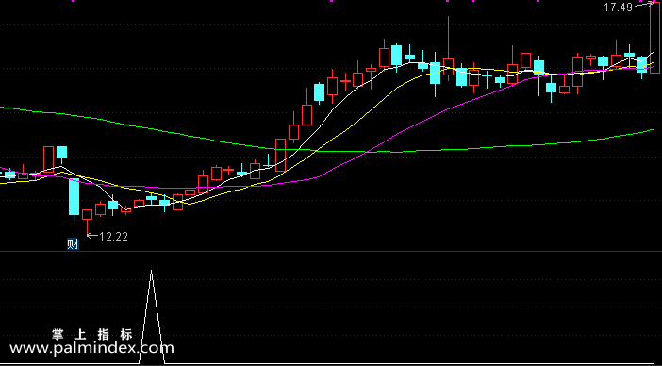Select the white indicator spike peak

(x=152, y=272)
